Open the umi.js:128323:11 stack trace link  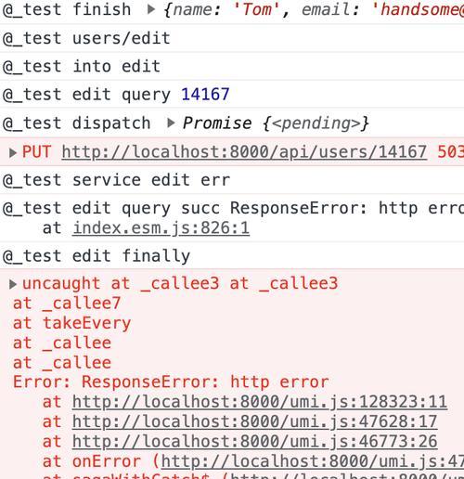click(x=260, y=402)
